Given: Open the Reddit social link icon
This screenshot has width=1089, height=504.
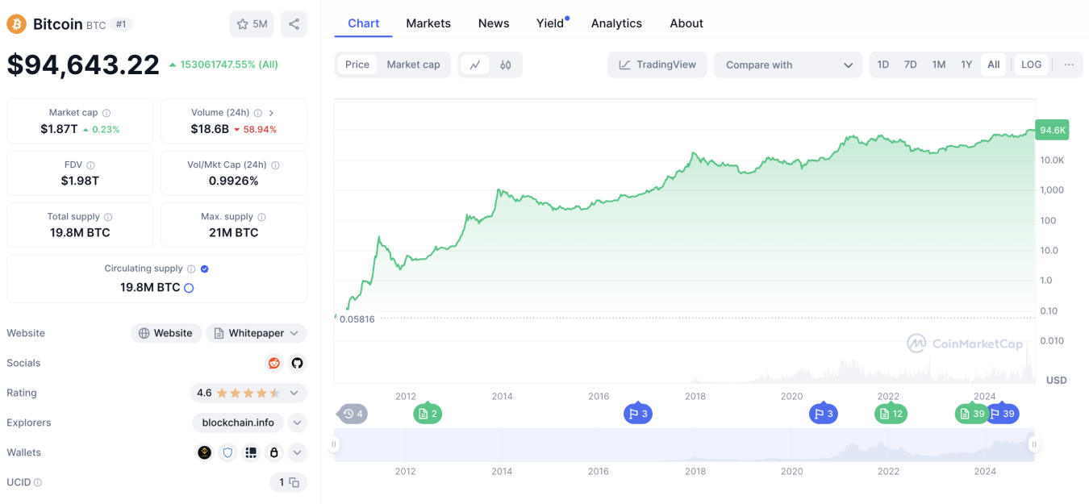Looking at the screenshot, I should pos(274,363).
